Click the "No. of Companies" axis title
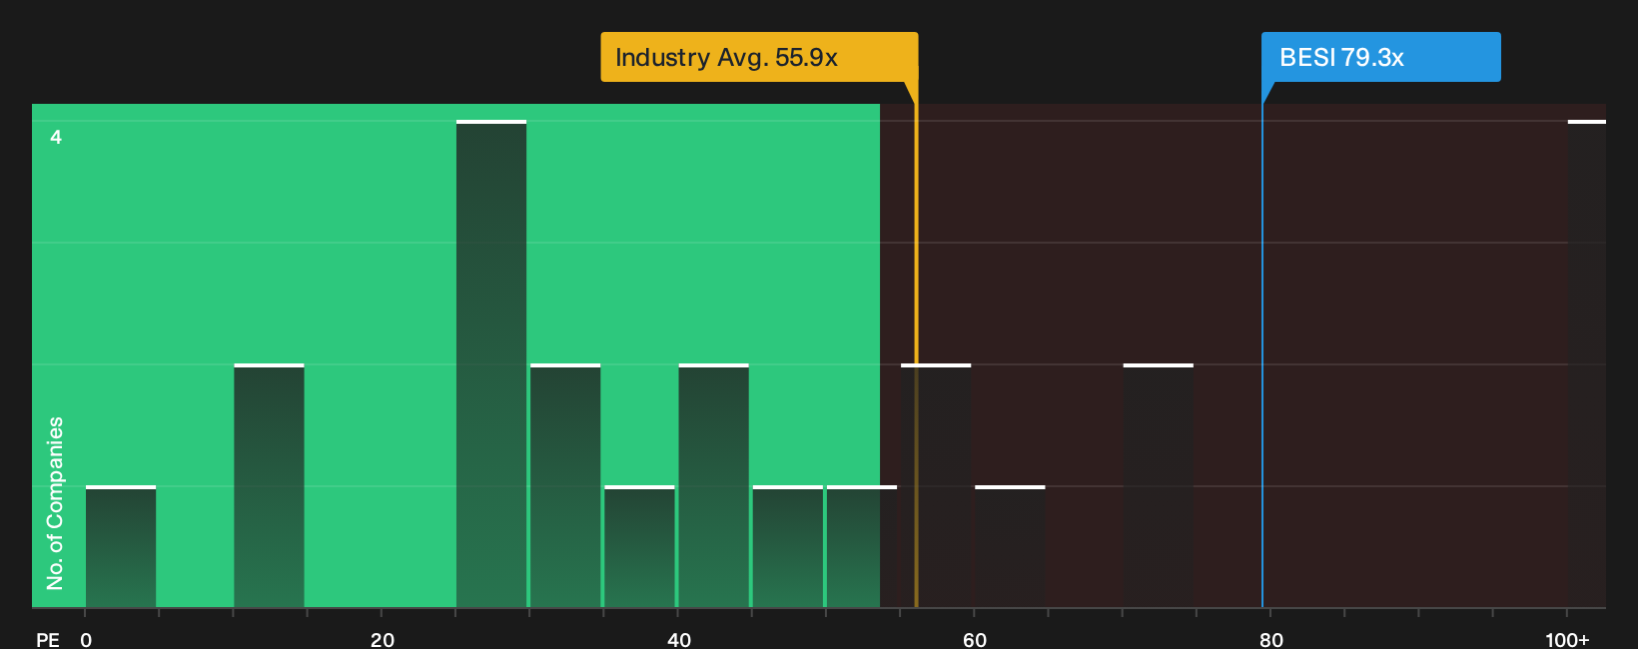 55,503
